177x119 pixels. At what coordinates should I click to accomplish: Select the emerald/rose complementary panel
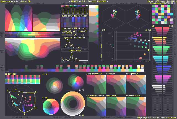pos(136,106)
